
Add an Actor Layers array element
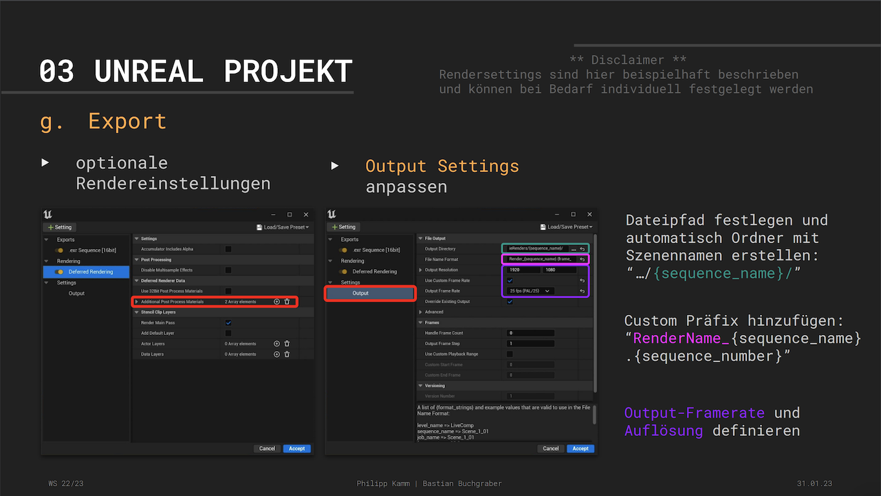coord(277,343)
